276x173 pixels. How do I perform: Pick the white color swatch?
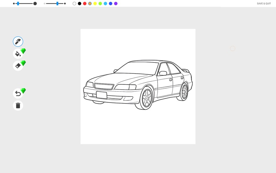tap(74, 3)
